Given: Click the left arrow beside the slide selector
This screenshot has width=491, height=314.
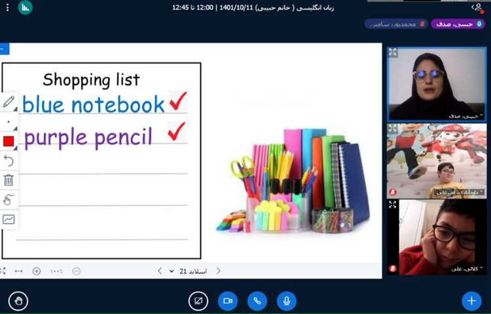Looking at the screenshot, I should click(x=160, y=271).
